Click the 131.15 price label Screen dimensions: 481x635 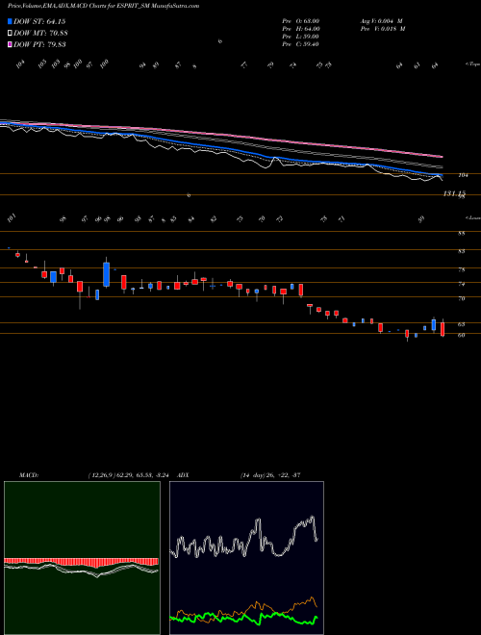tap(454, 193)
